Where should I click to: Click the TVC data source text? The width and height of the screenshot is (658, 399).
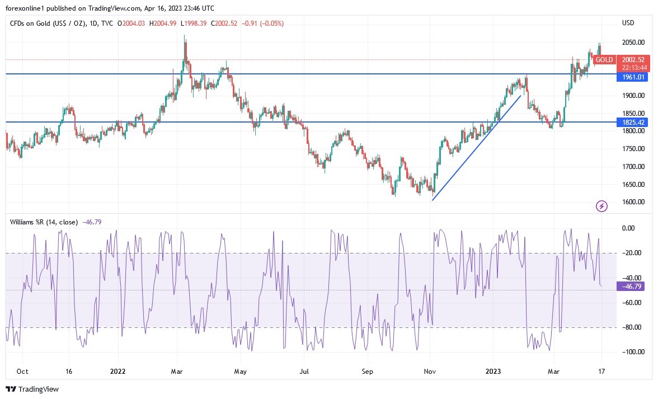(108, 24)
